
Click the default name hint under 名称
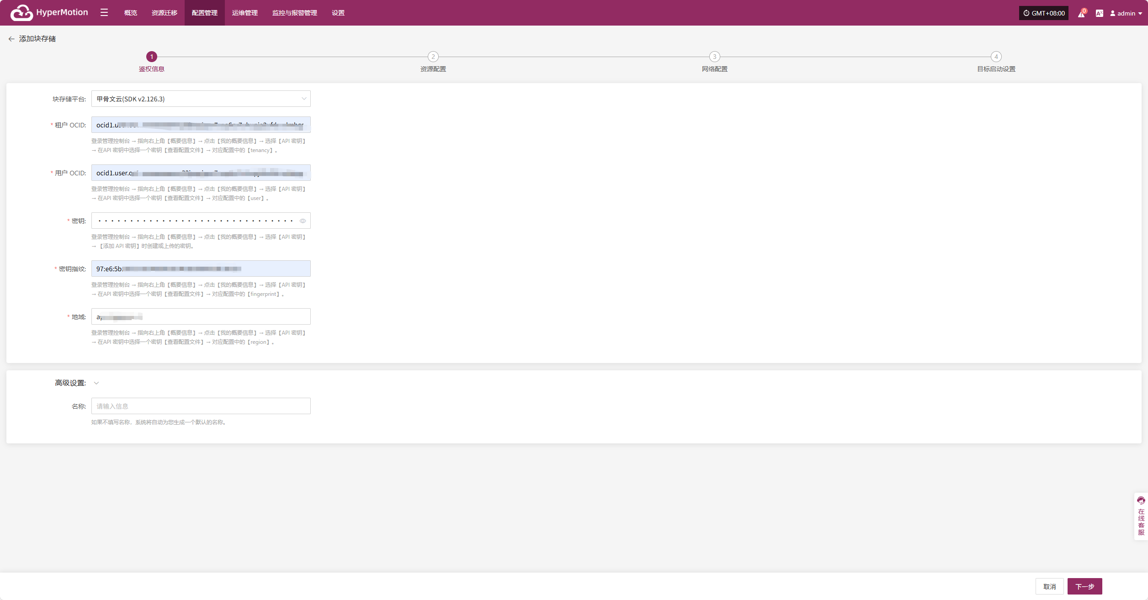pos(159,422)
